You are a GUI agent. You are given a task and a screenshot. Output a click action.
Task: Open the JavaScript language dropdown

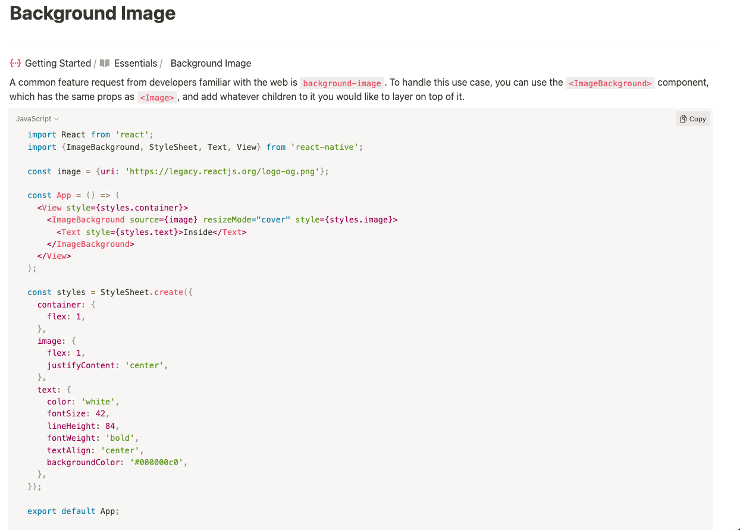point(37,119)
